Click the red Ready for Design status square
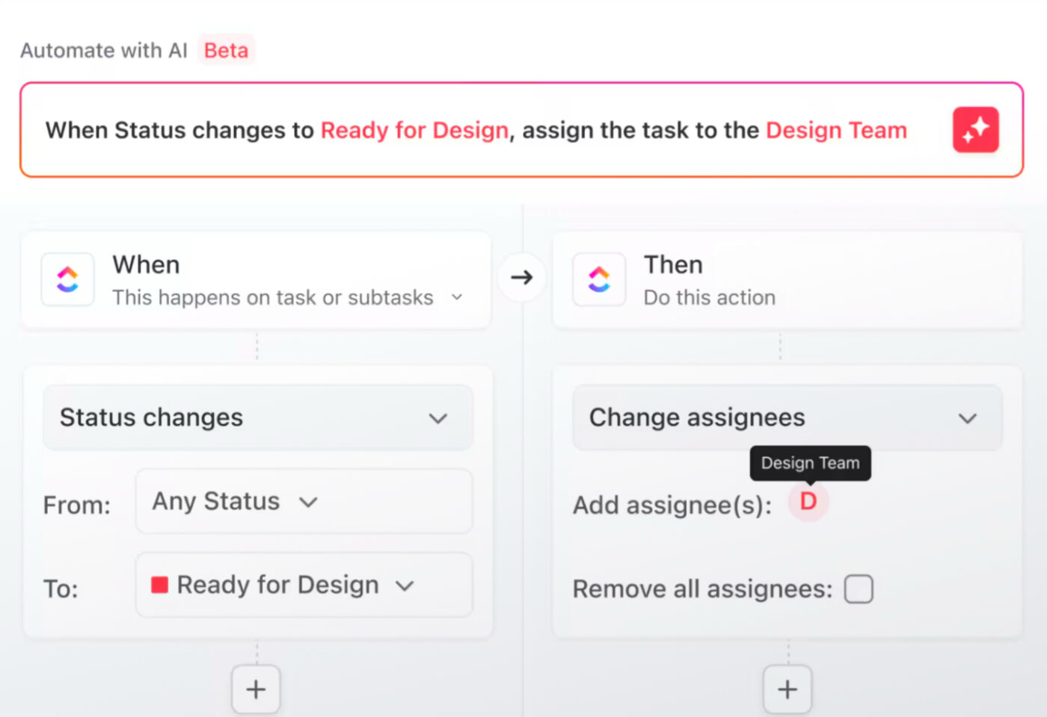The height and width of the screenshot is (717, 1047). point(159,585)
